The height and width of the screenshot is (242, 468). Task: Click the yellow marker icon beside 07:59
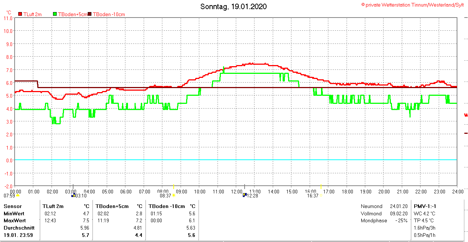coord(18,196)
